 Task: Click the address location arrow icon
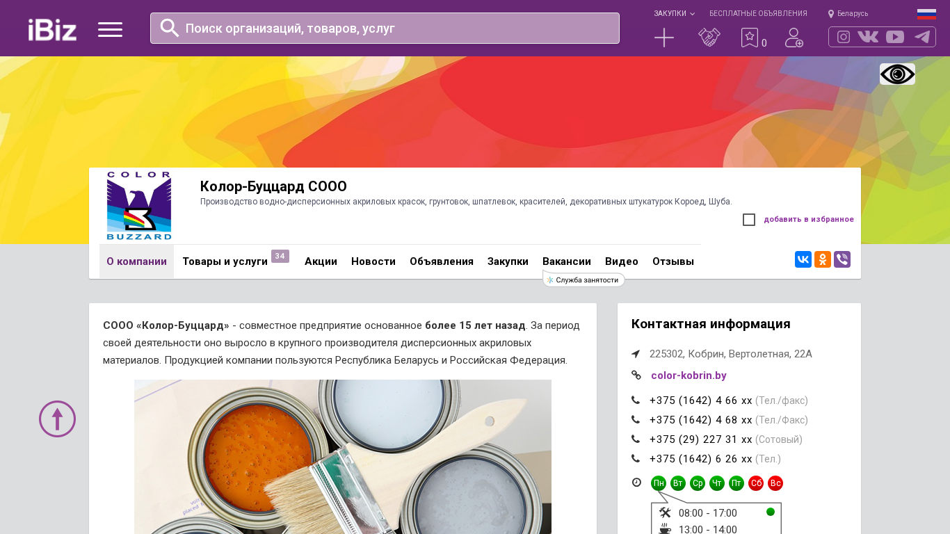click(636, 354)
